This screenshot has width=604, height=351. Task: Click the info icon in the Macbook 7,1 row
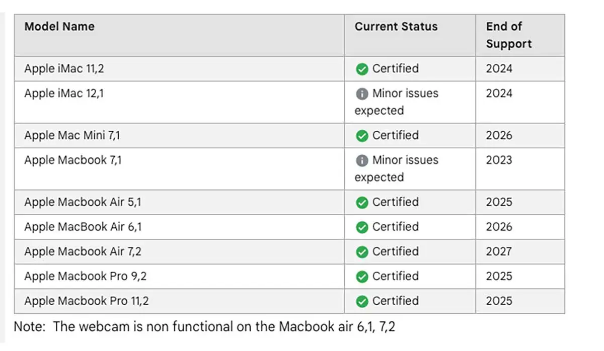coord(361,160)
